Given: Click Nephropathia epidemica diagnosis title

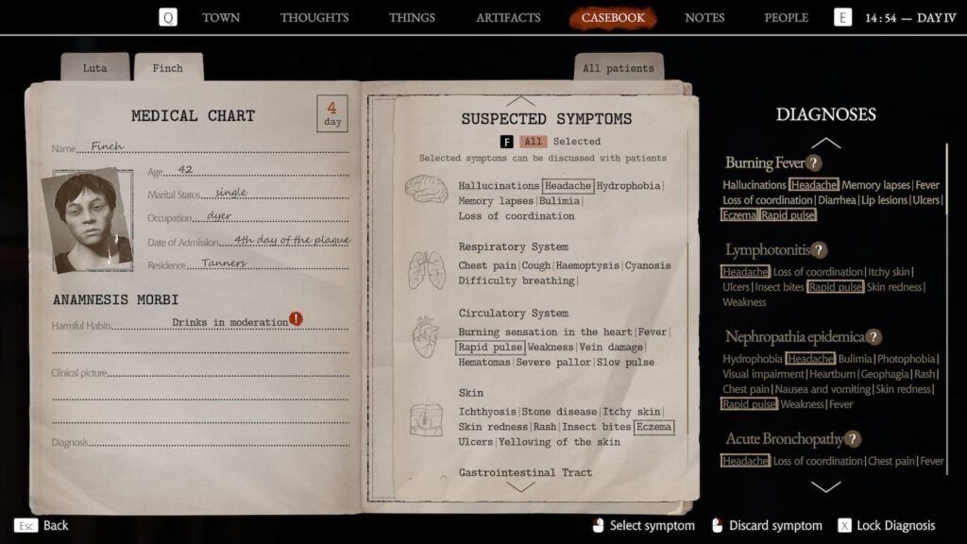Looking at the screenshot, I should point(795,337).
